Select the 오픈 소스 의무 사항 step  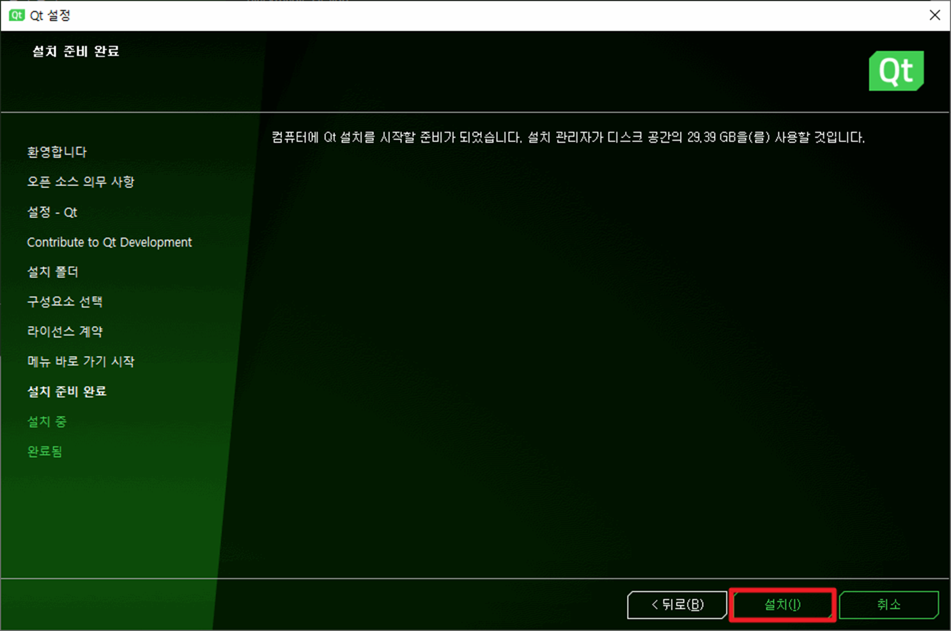[x=81, y=182]
